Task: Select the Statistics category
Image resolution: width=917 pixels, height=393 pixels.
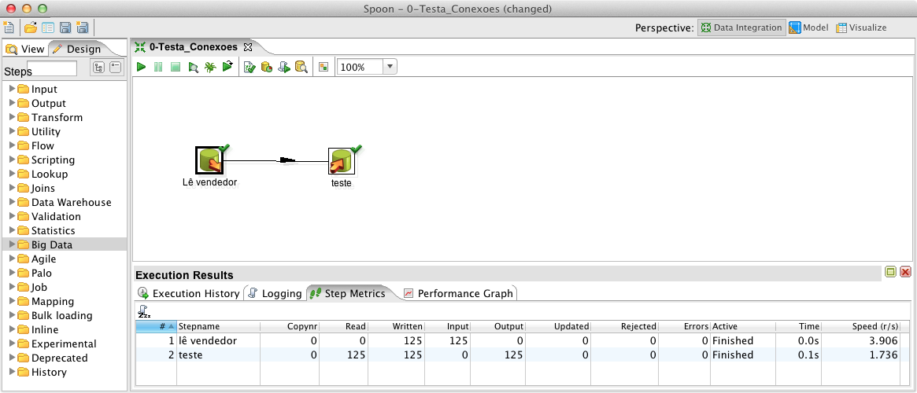Action: coord(54,230)
